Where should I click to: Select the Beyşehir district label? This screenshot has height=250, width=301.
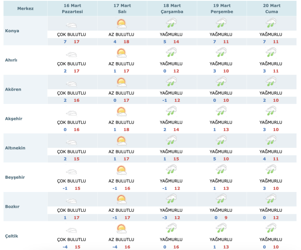[x=15, y=177]
